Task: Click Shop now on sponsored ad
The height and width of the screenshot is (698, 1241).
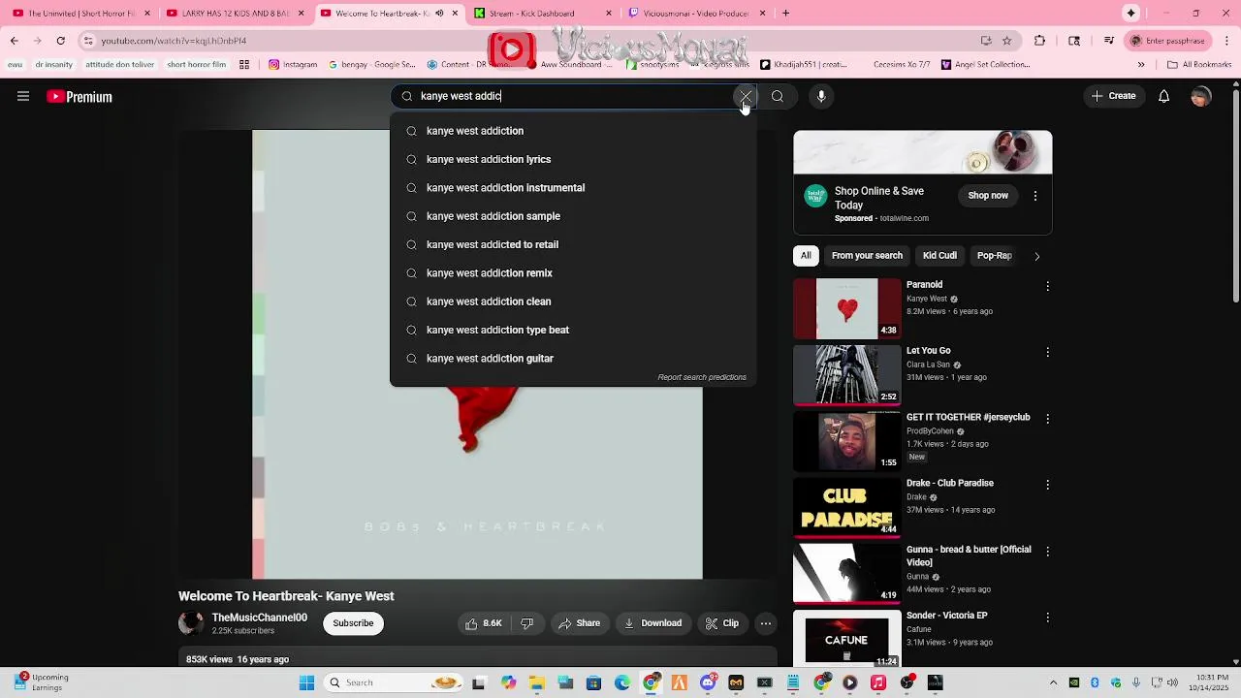Action: coord(988,196)
